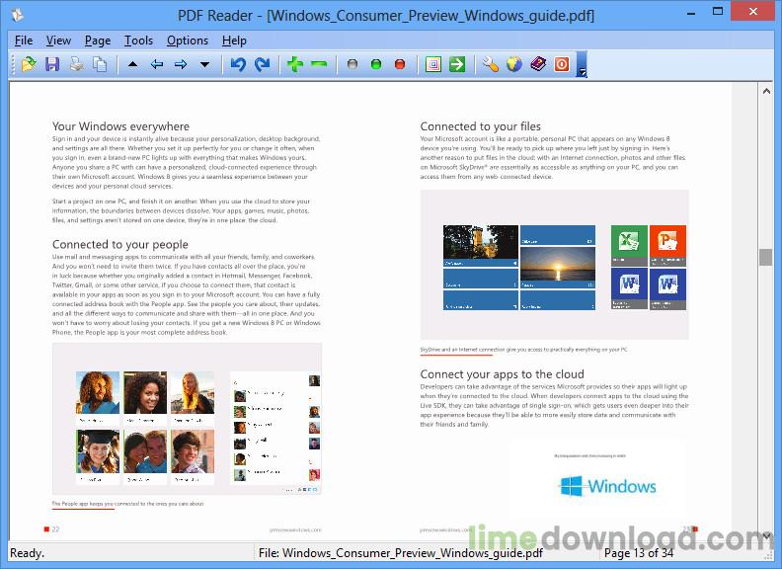This screenshot has width=782, height=569.
Task: Save the document with floppy disk icon
Action: tap(52, 64)
